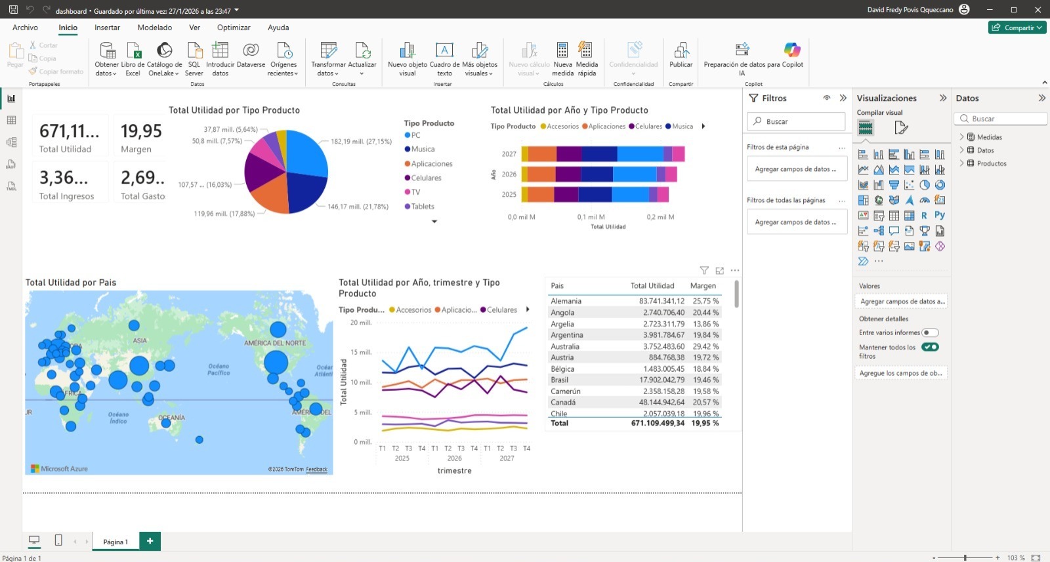Open Table view in left sidebar
1050x562 pixels.
11,120
